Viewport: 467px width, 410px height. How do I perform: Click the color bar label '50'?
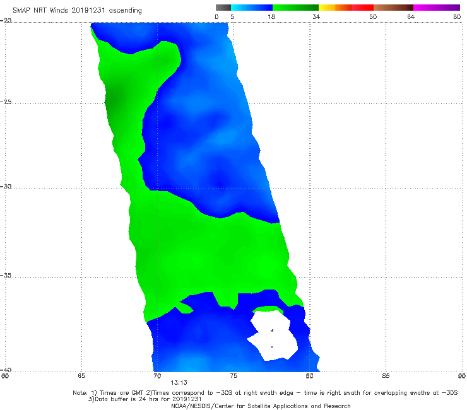pyautogui.click(x=373, y=17)
